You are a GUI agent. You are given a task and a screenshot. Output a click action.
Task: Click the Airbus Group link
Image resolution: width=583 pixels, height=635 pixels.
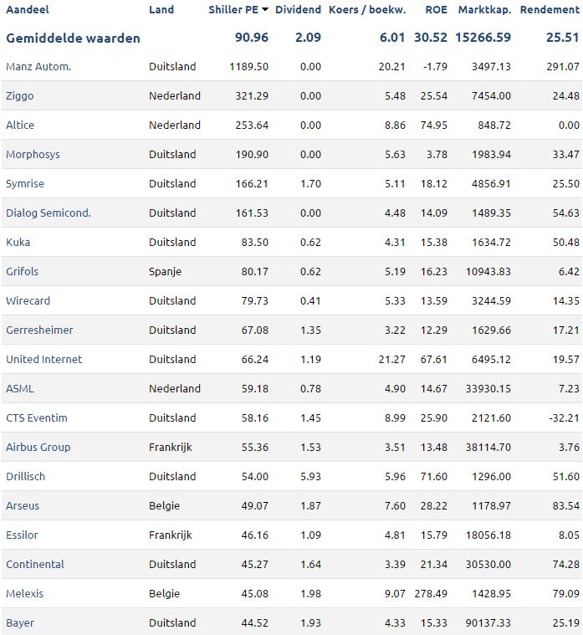tap(38, 447)
